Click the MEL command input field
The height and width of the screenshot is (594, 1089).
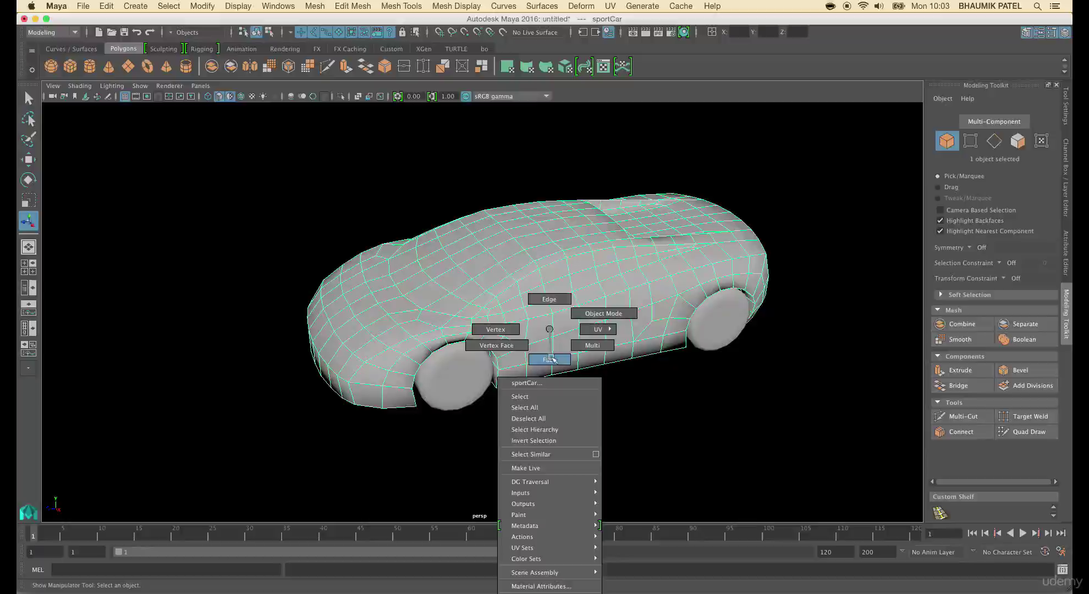click(x=166, y=570)
